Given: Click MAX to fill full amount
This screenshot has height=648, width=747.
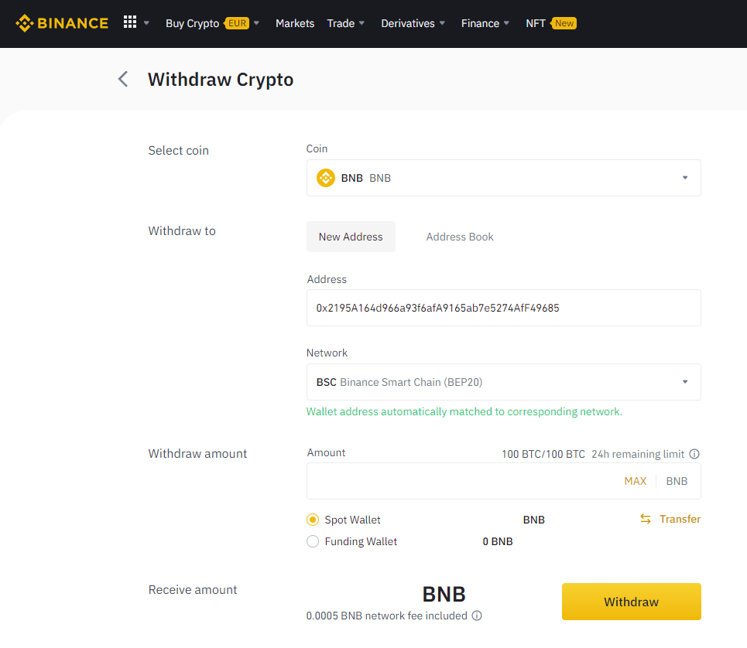Looking at the screenshot, I should [635, 481].
